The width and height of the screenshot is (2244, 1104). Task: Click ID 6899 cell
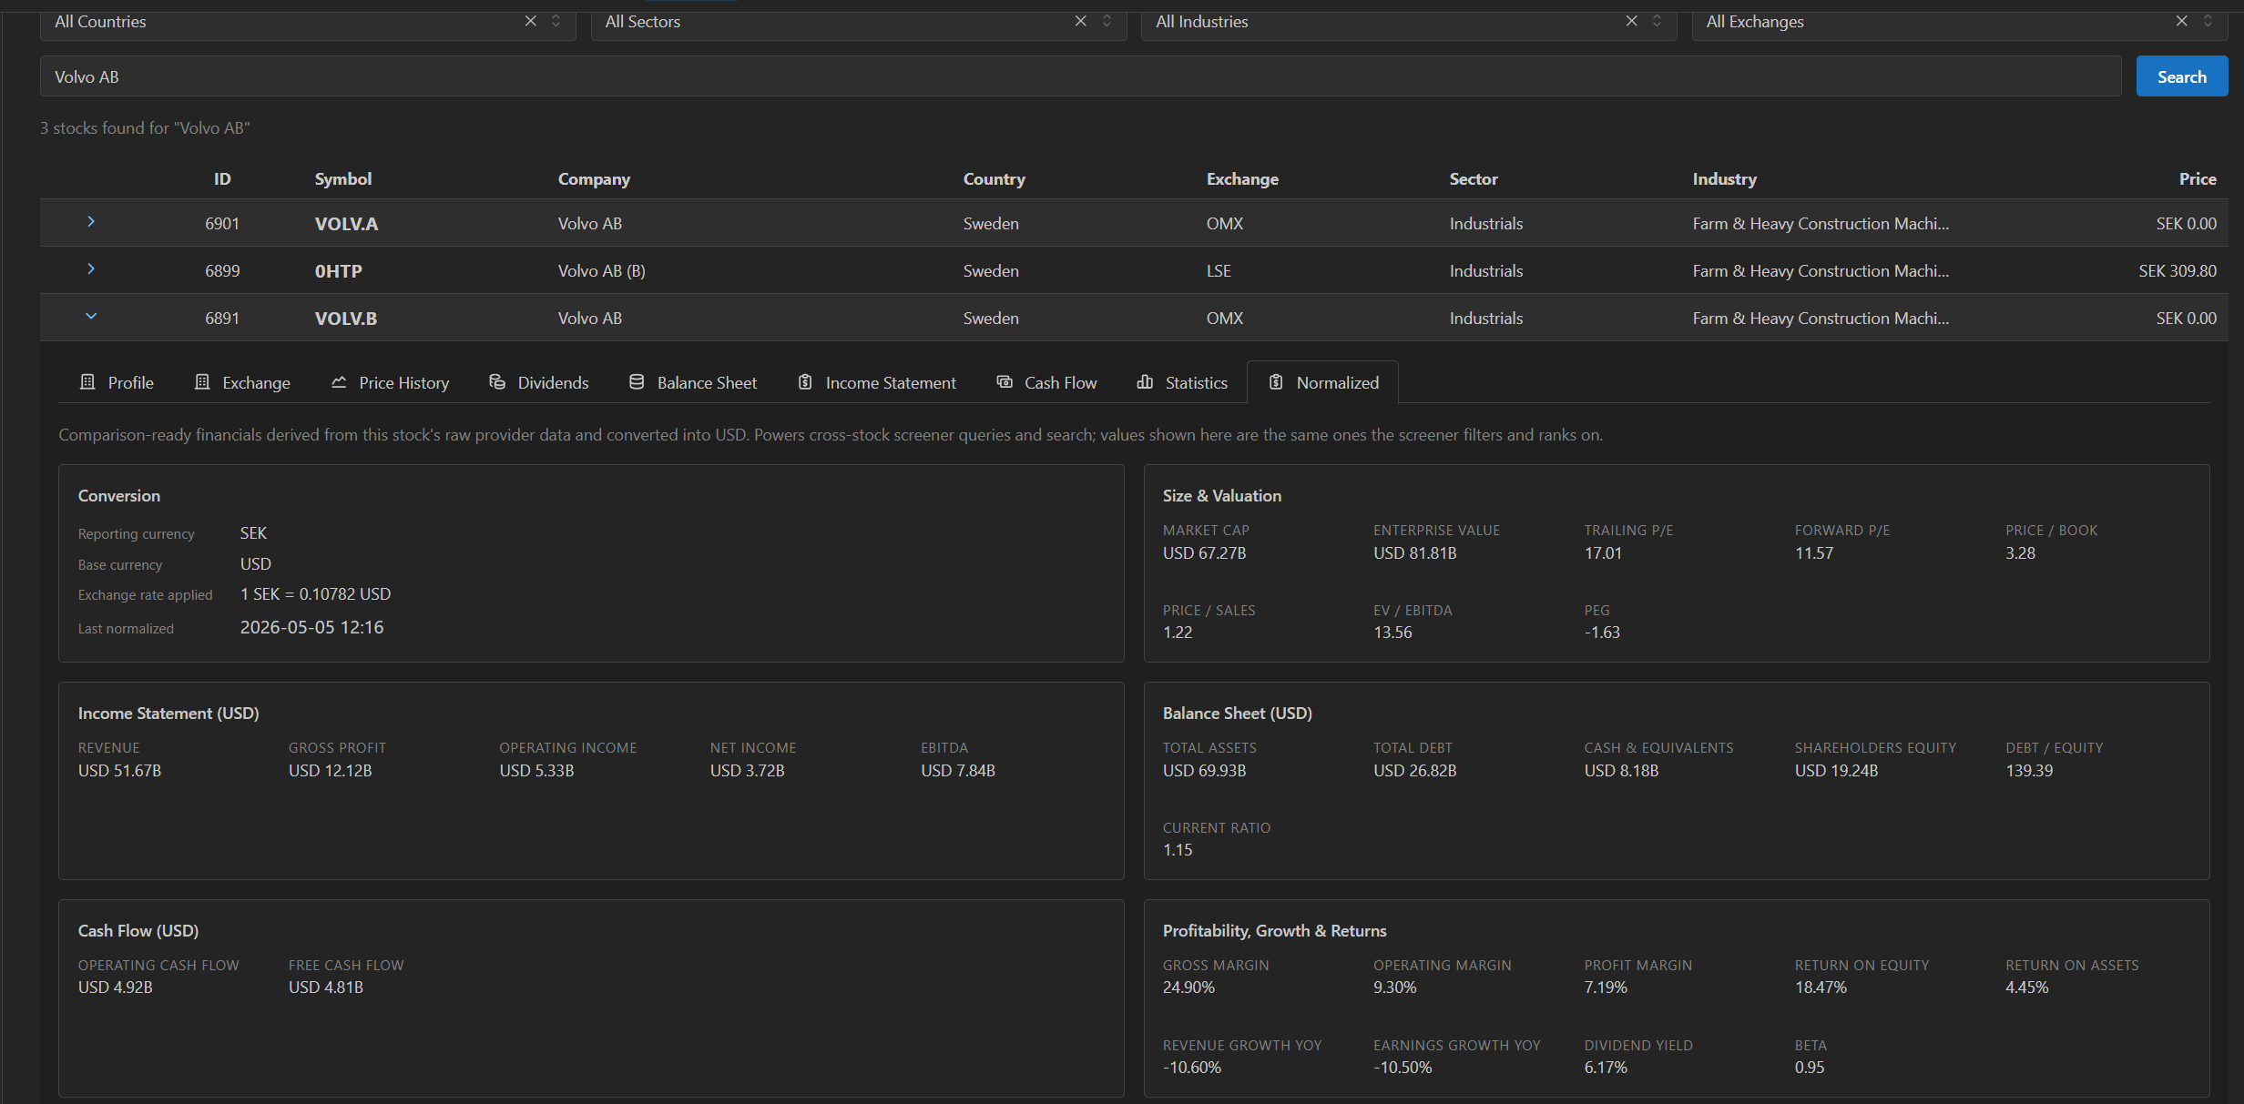(x=222, y=271)
